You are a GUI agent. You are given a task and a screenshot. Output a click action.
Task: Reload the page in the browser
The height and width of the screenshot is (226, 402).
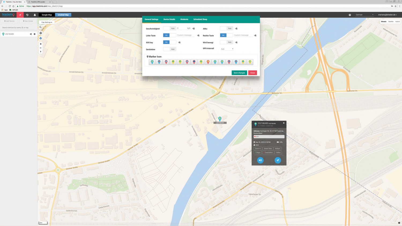coord(10,6)
